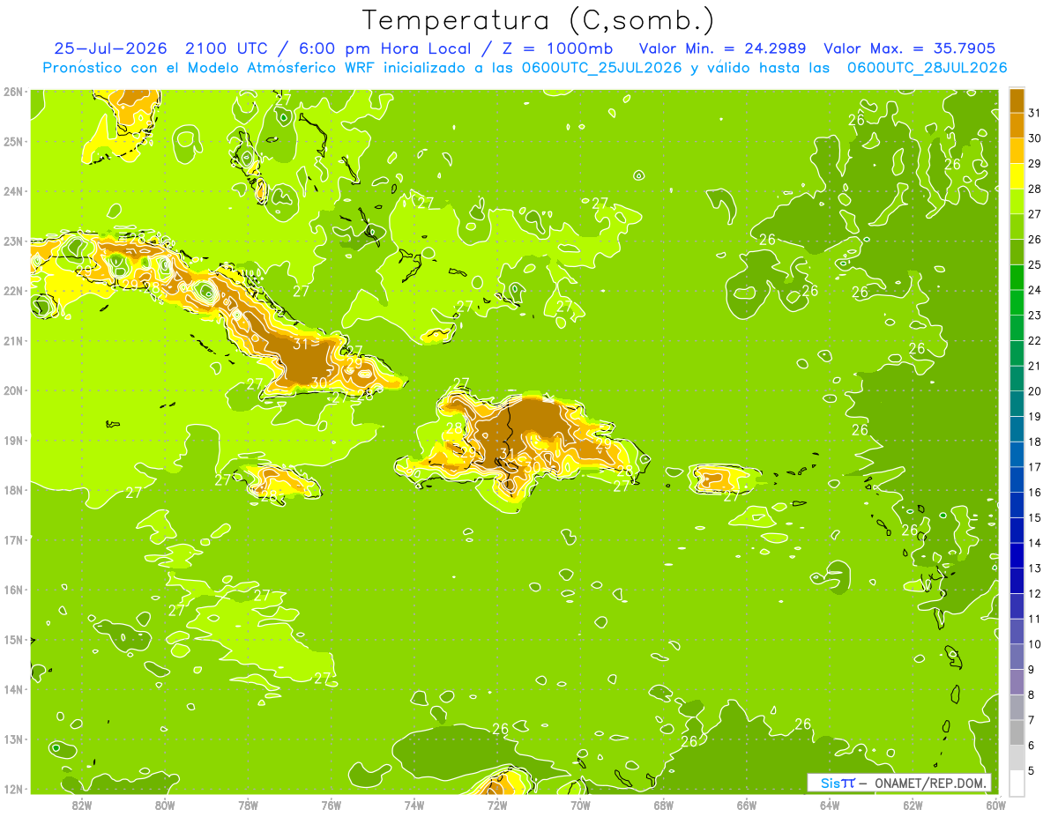Click the legend value label 31

pyautogui.click(x=1034, y=113)
